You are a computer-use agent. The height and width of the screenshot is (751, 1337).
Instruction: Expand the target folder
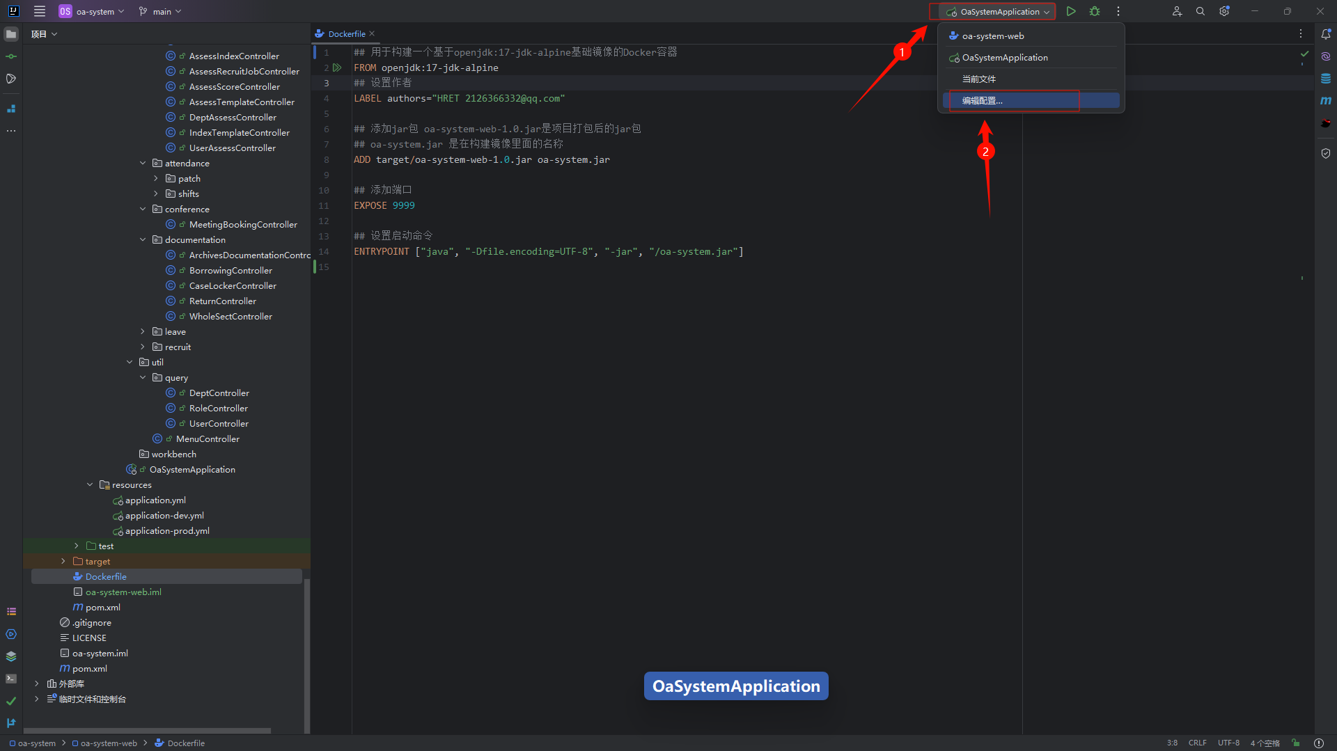point(63,562)
